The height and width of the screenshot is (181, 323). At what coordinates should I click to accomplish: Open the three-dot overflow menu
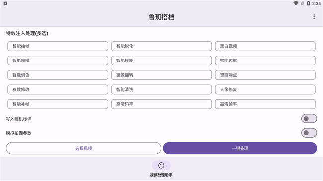[x=314, y=17]
